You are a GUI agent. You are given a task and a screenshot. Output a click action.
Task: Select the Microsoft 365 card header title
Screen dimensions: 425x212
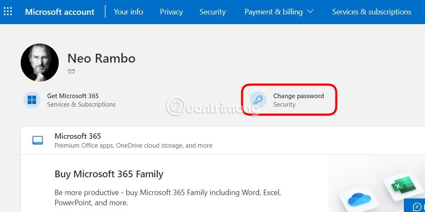coord(78,136)
